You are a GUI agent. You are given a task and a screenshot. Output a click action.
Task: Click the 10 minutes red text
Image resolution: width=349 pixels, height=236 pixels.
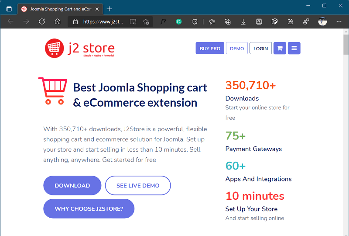(x=255, y=196)
